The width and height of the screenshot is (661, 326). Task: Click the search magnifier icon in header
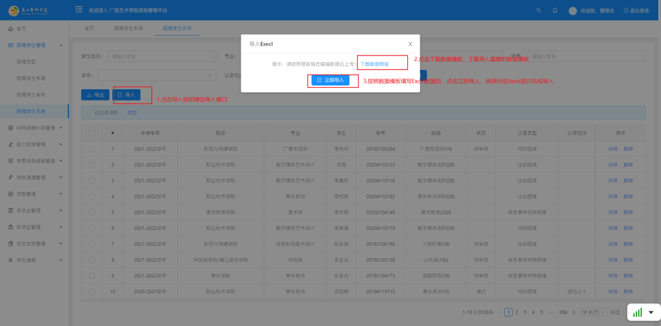point(539,11)
